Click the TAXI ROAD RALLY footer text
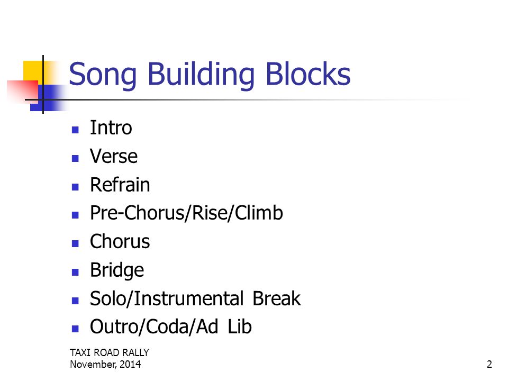 click(x=110, y=352)
